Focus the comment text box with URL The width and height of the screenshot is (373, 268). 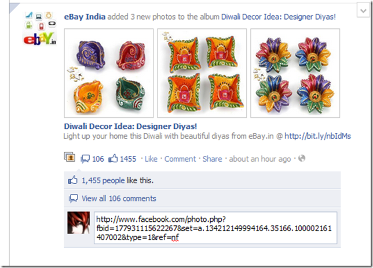click(x=215, y=228)
